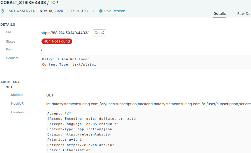Click the Bearer Authorization header line
Image resolution: width=251 pixels, height=153 pixels.
pos(69,150)
